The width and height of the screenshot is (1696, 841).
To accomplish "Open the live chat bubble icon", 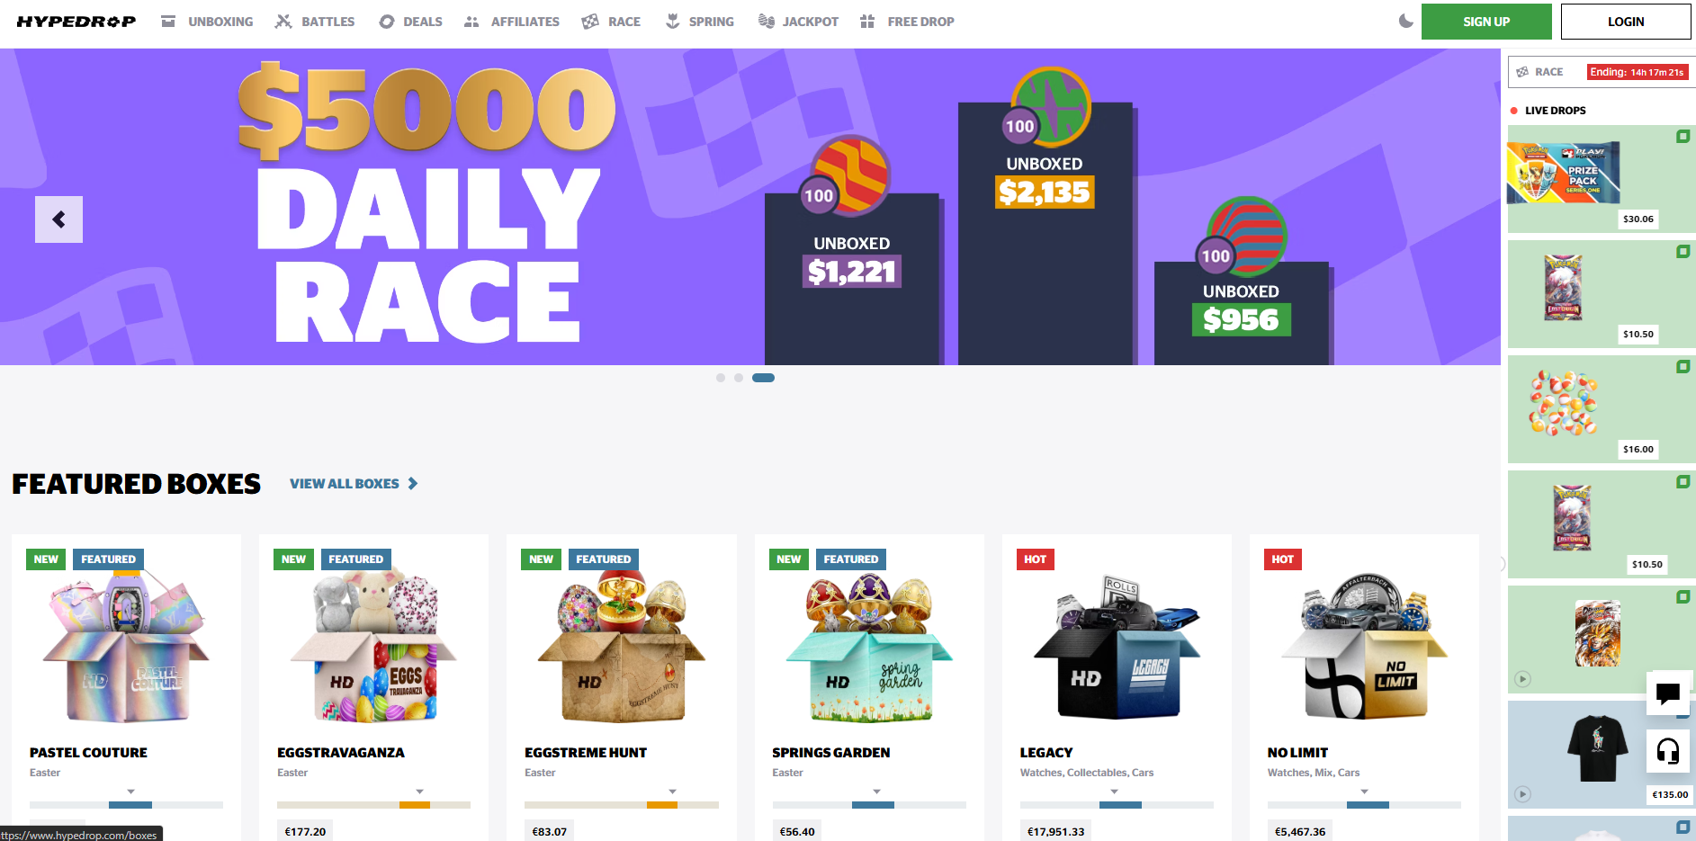I will click(x=1668, y=693).
